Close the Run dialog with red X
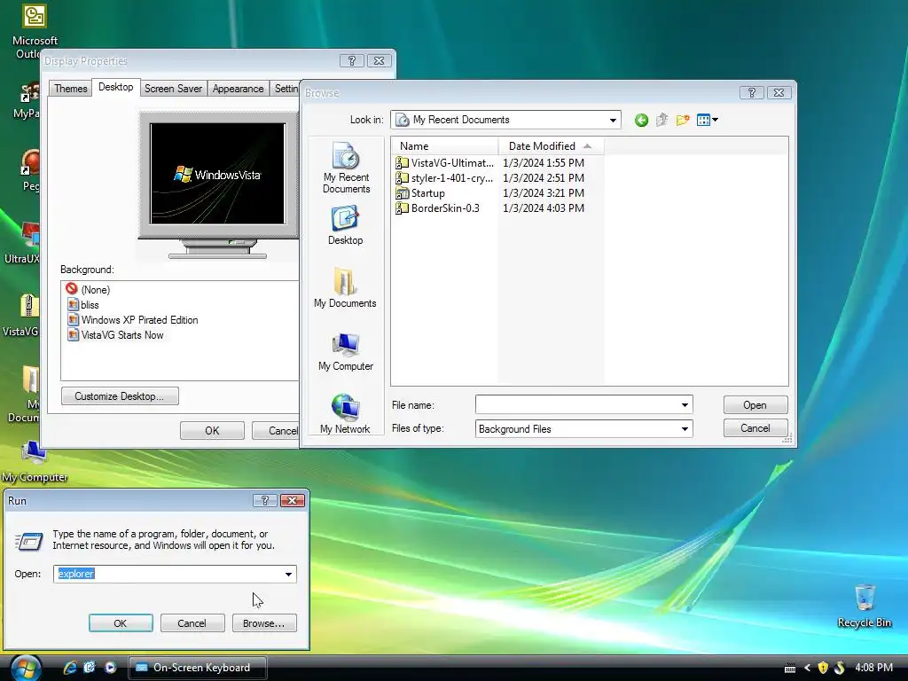 pyautogui.click(x=293, y=500)
